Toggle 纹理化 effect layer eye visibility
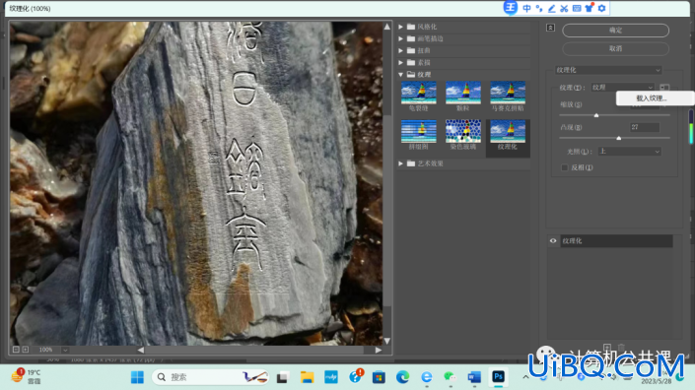The width and height of the screenshot is (695, 390). (x=553, y=241)
